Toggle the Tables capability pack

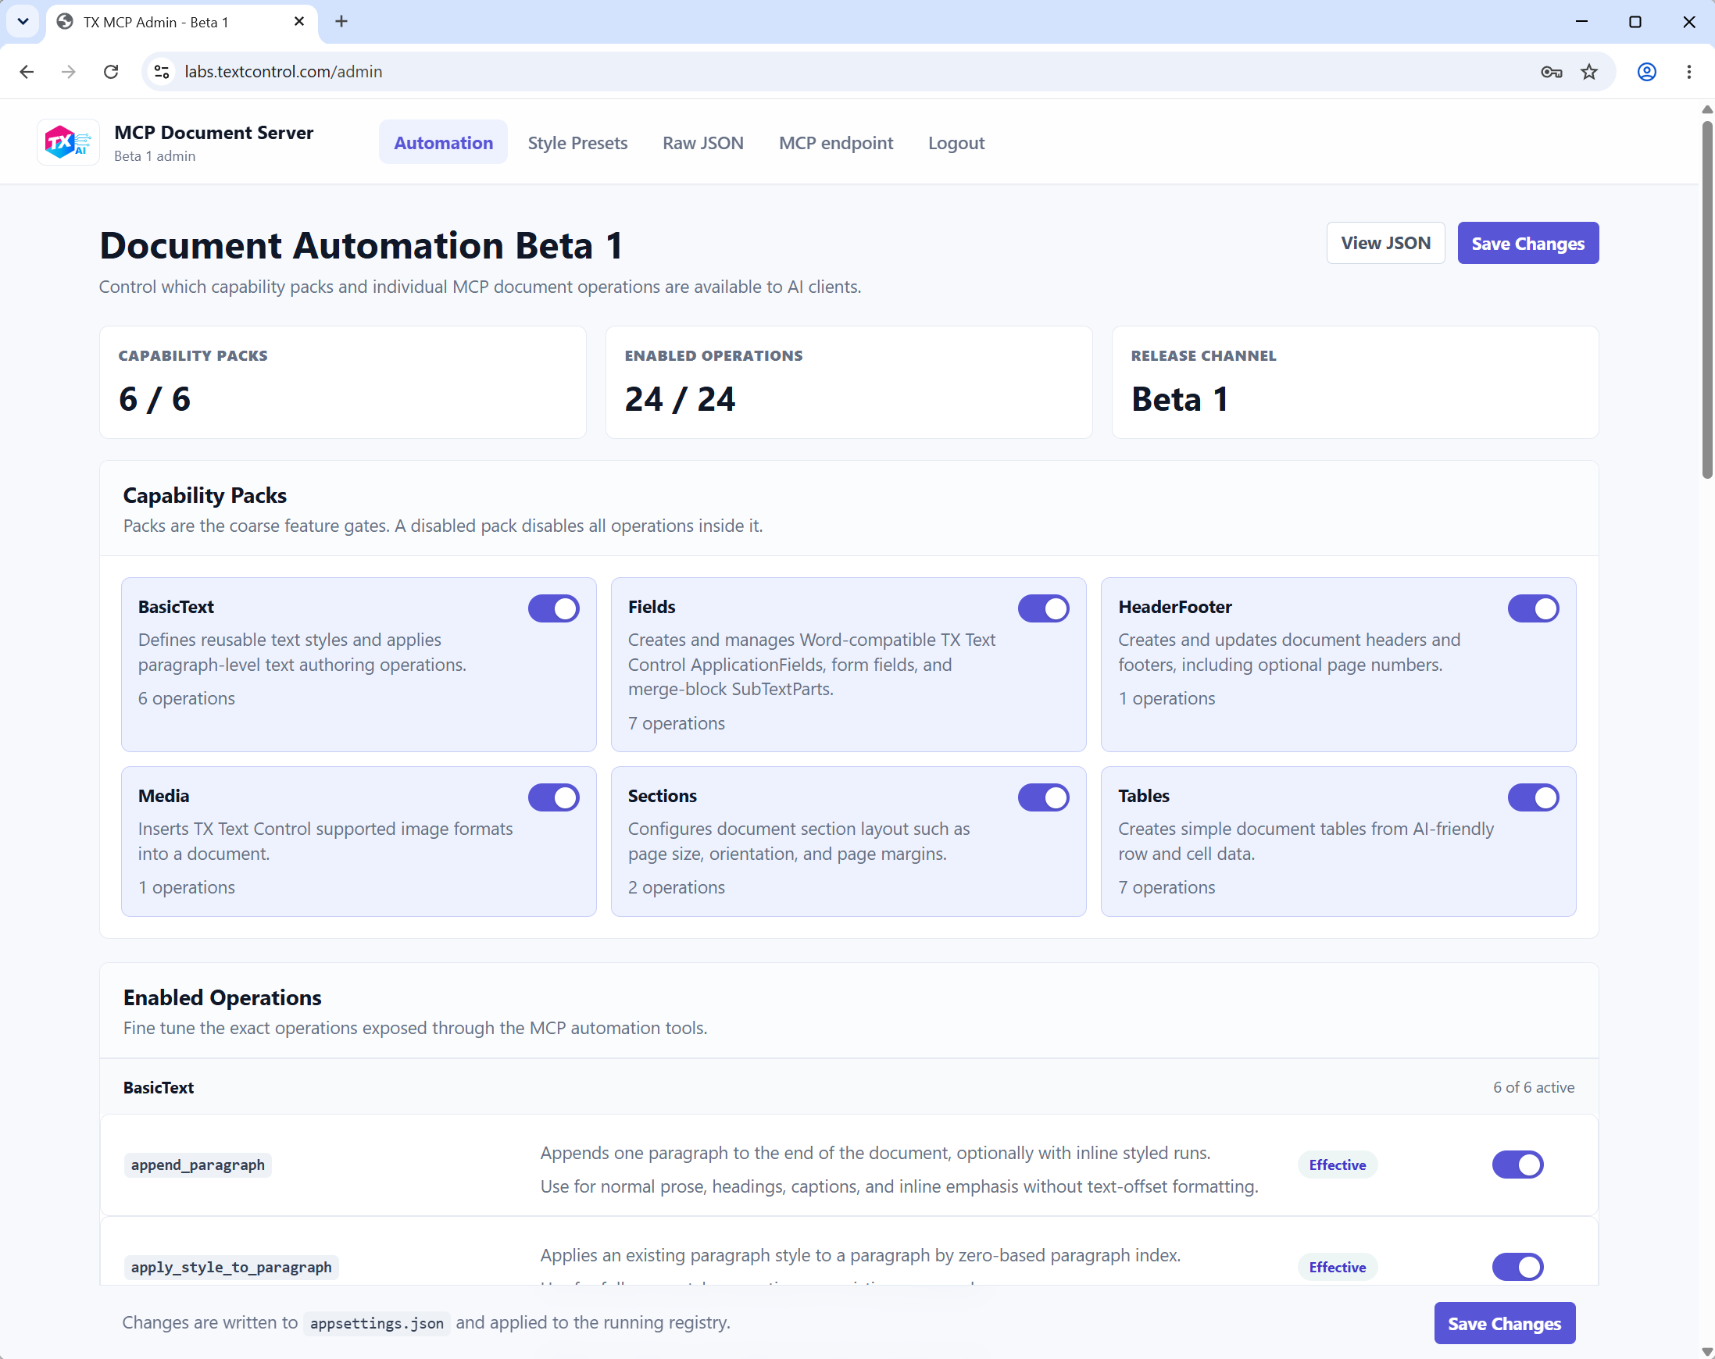(1534, 797)
